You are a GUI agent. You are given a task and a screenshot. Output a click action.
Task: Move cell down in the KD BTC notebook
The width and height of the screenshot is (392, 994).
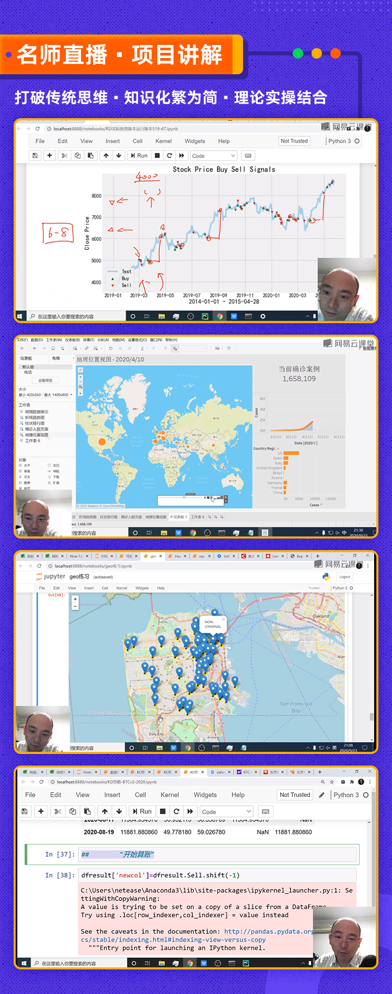click(x=119, y=811)
